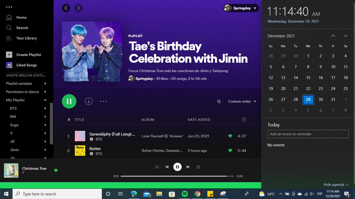
Task: Go back with the left arrow button
Action: pos(66,8)
